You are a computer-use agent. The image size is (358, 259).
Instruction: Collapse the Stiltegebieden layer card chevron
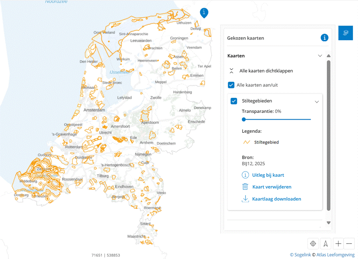click(x=317, y=101)
